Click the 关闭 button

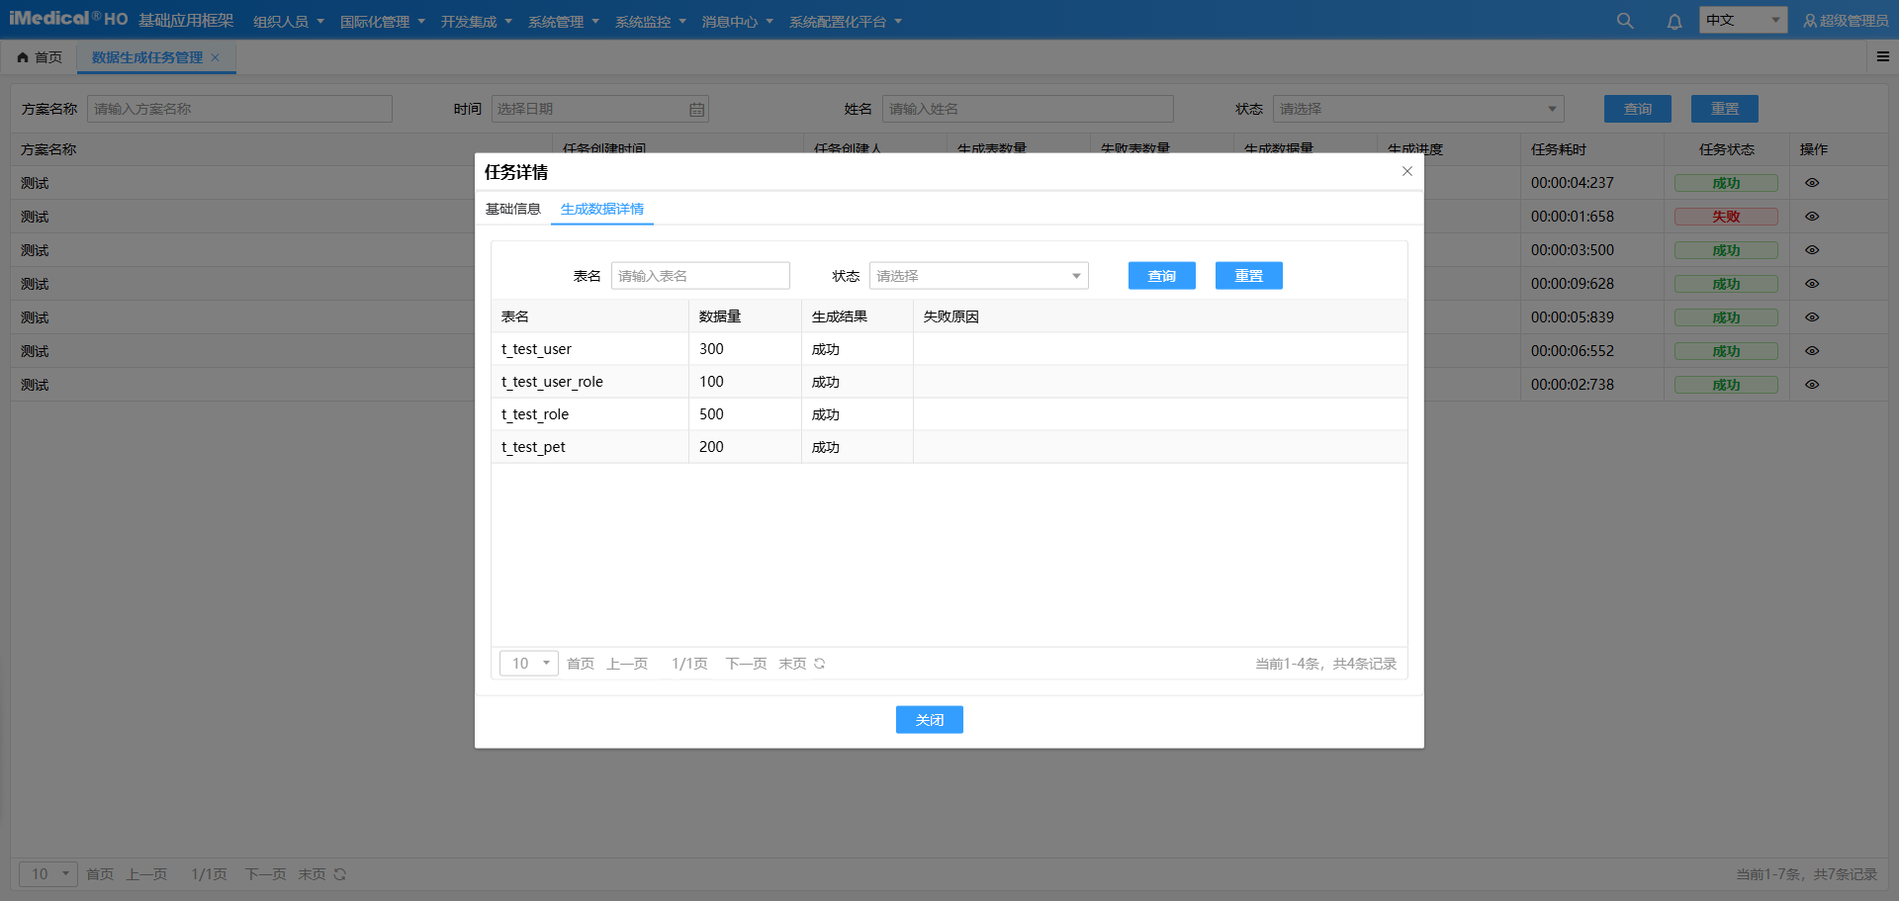(929, 720)
